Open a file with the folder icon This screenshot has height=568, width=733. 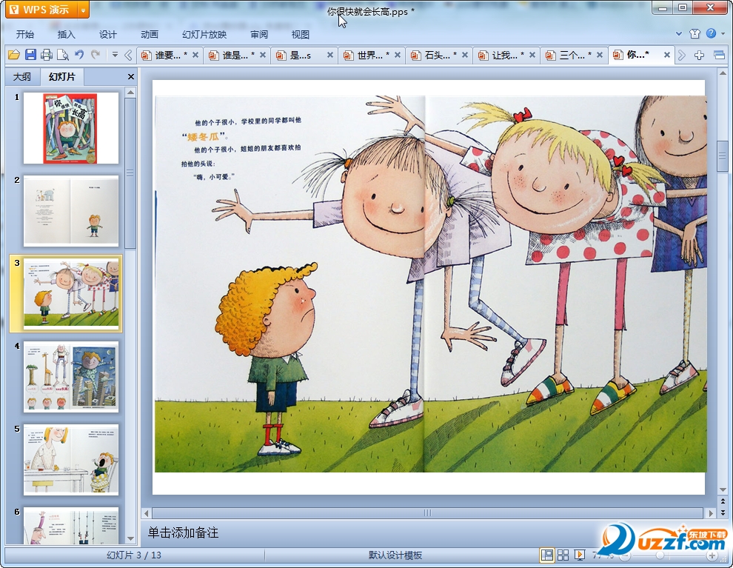(13, 55)
